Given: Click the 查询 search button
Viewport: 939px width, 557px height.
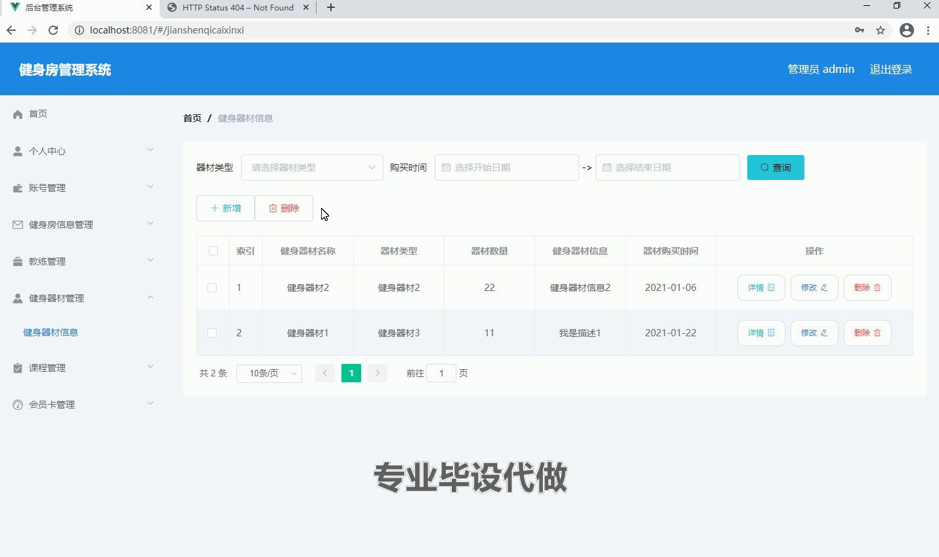Looking at the screenshot, I should pyautogui.click(x=775, y=167).
